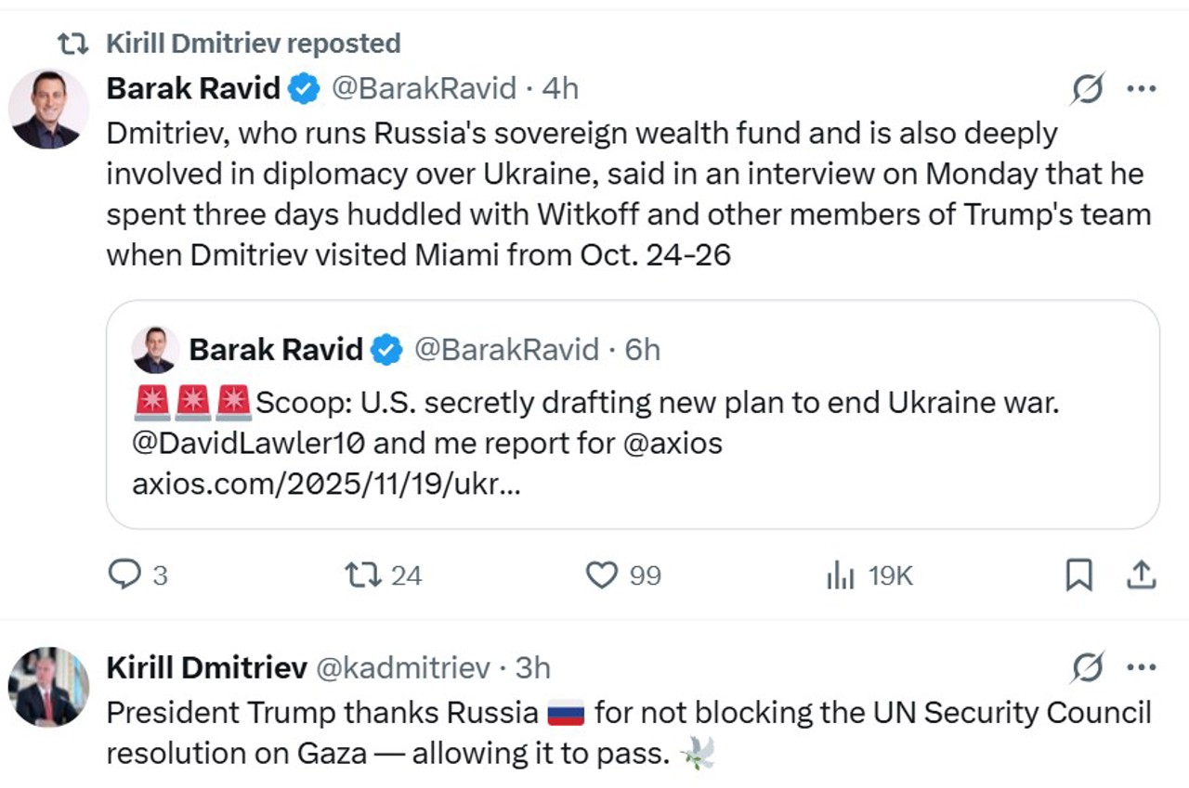Click the @kadmitriev handle
Image resolution: width=1189 pixels, height=788 pixels.
coord(403,666)
